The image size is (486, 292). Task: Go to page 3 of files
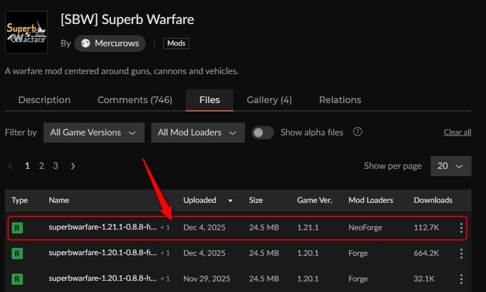point(55,166)
